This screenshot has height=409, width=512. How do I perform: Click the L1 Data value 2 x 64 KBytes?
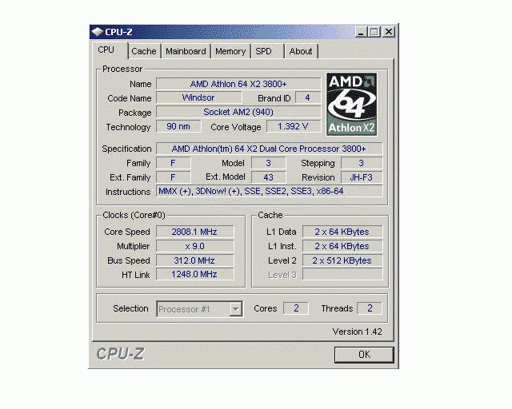[342, 232]
